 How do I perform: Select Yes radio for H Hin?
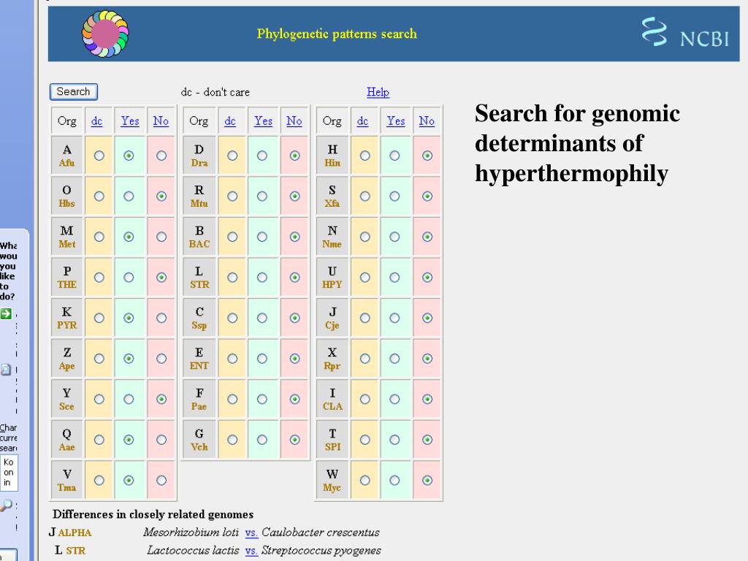(x=394, y=156)
